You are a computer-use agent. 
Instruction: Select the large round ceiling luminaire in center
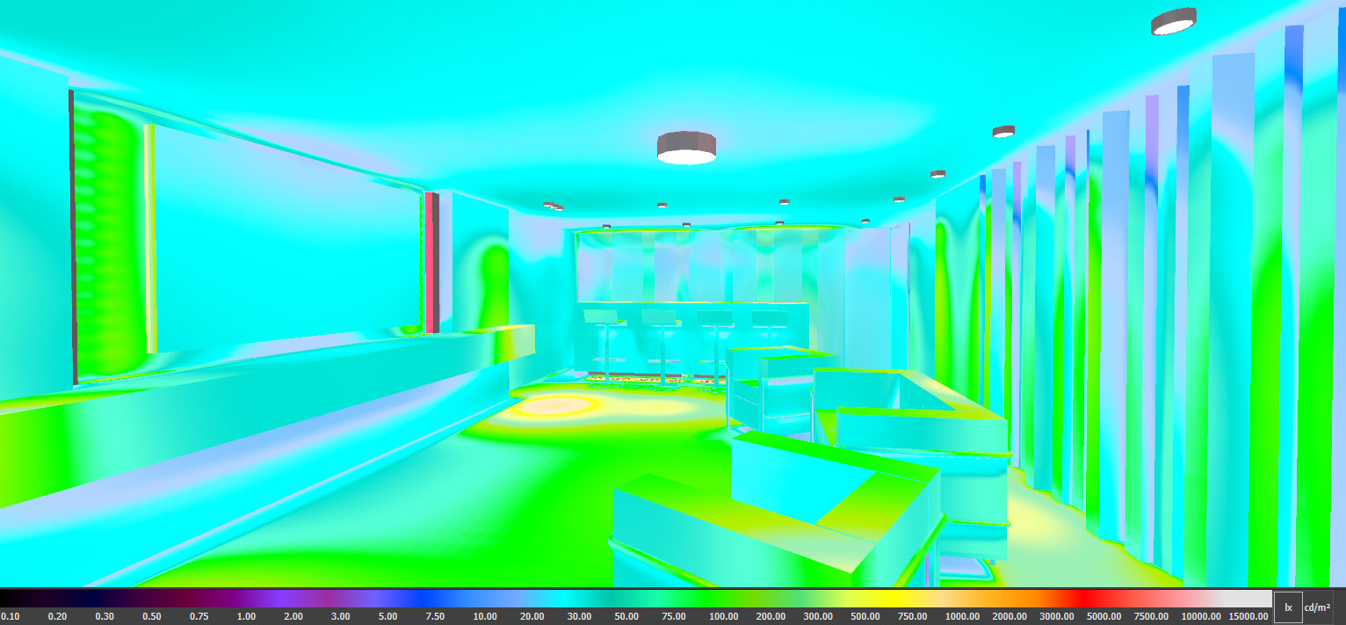click(686, 148)
